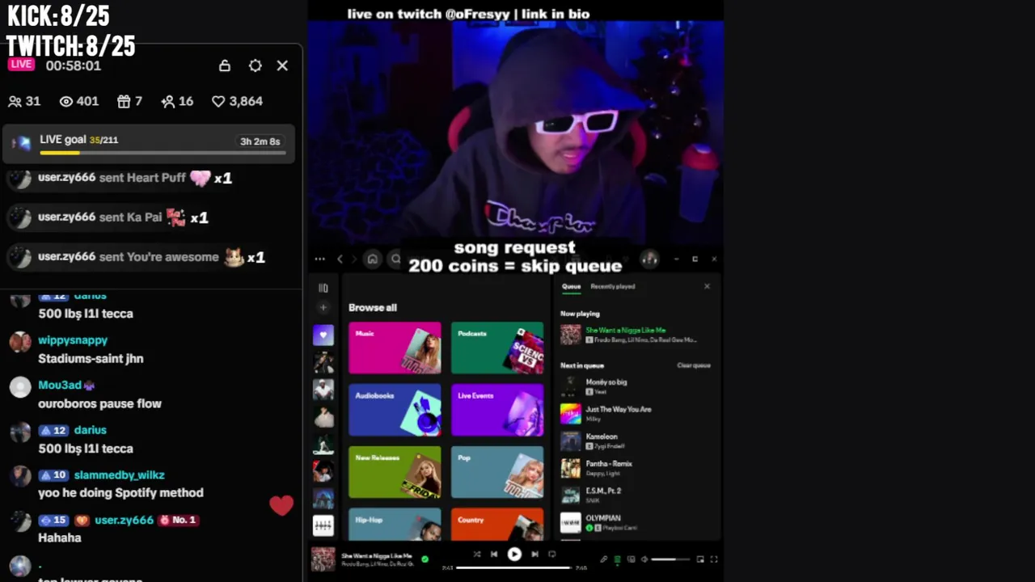Click username Mou3ad in chat
The image size is (1035, 582).
click(x=60, y=386)
